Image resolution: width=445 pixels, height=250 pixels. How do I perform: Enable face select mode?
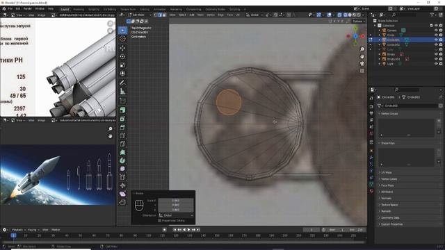[x=164, y=15]
